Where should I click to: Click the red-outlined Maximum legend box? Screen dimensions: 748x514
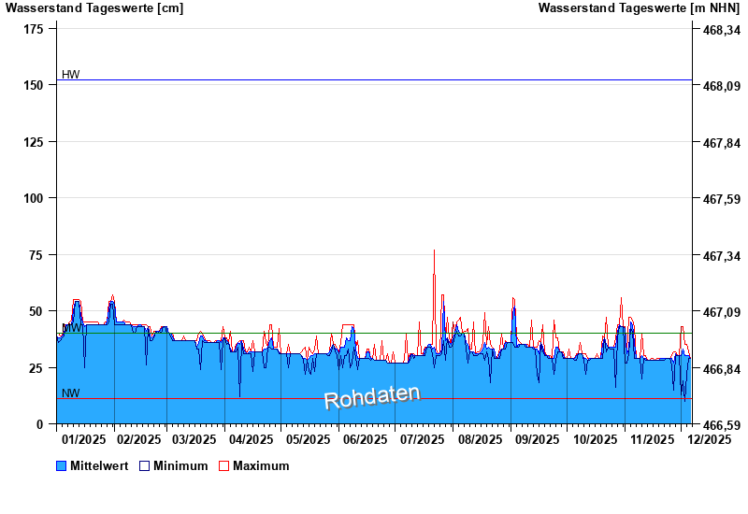tap(223, 465)
